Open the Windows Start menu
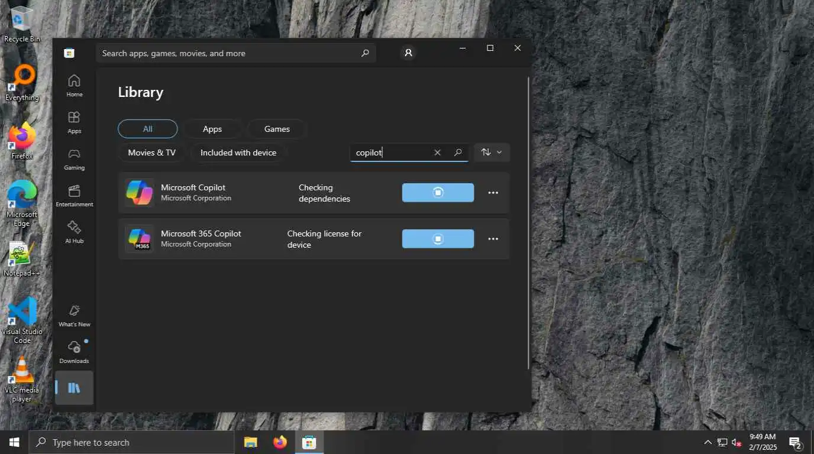The height and width of the screenshot is (454, 814). coord(14,442)
